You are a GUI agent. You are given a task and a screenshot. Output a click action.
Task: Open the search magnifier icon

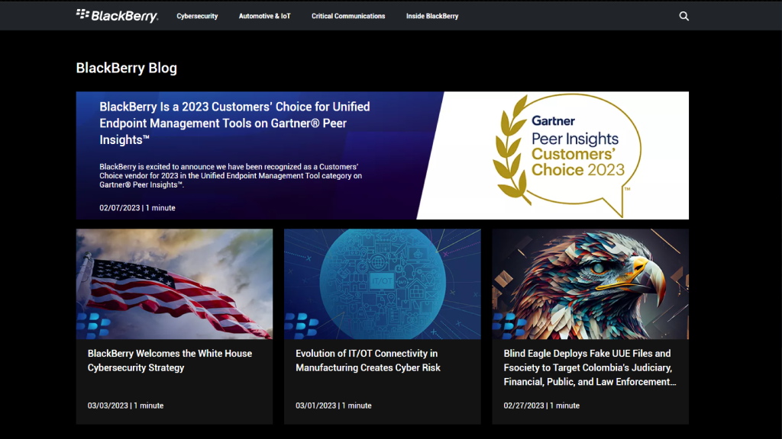(x=683, y=16)
